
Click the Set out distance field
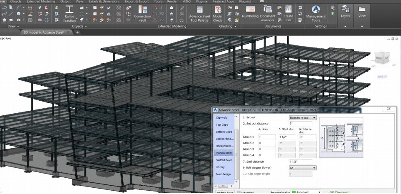point(300,124)
